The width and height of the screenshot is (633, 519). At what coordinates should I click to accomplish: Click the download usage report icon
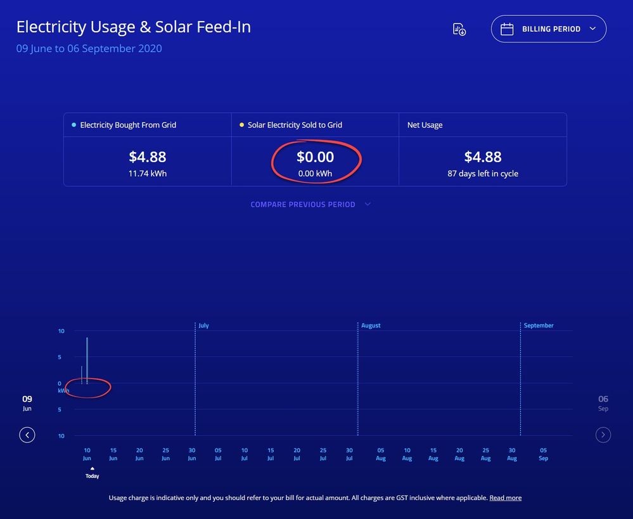(458, 29)
